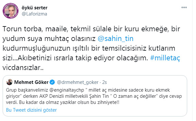Click the blue verified badge icon
The width and height of the screenshot is (196, 121).
pos(52,82)
